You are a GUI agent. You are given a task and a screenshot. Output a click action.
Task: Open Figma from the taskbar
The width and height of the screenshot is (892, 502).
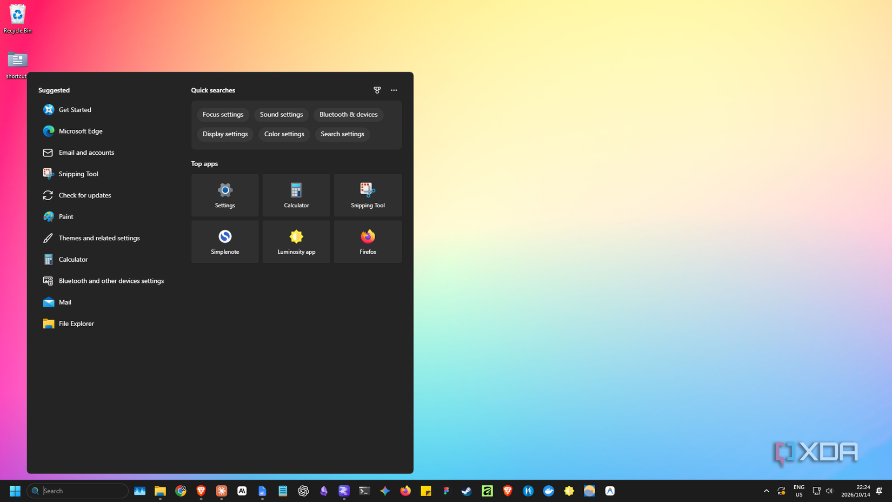(x=446, y=491)
